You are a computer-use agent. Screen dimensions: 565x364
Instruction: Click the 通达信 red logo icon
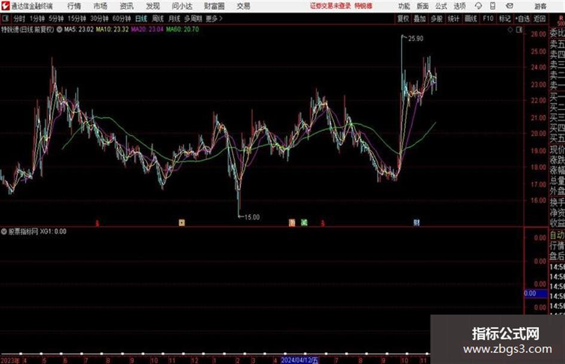[x=5, y=6]
